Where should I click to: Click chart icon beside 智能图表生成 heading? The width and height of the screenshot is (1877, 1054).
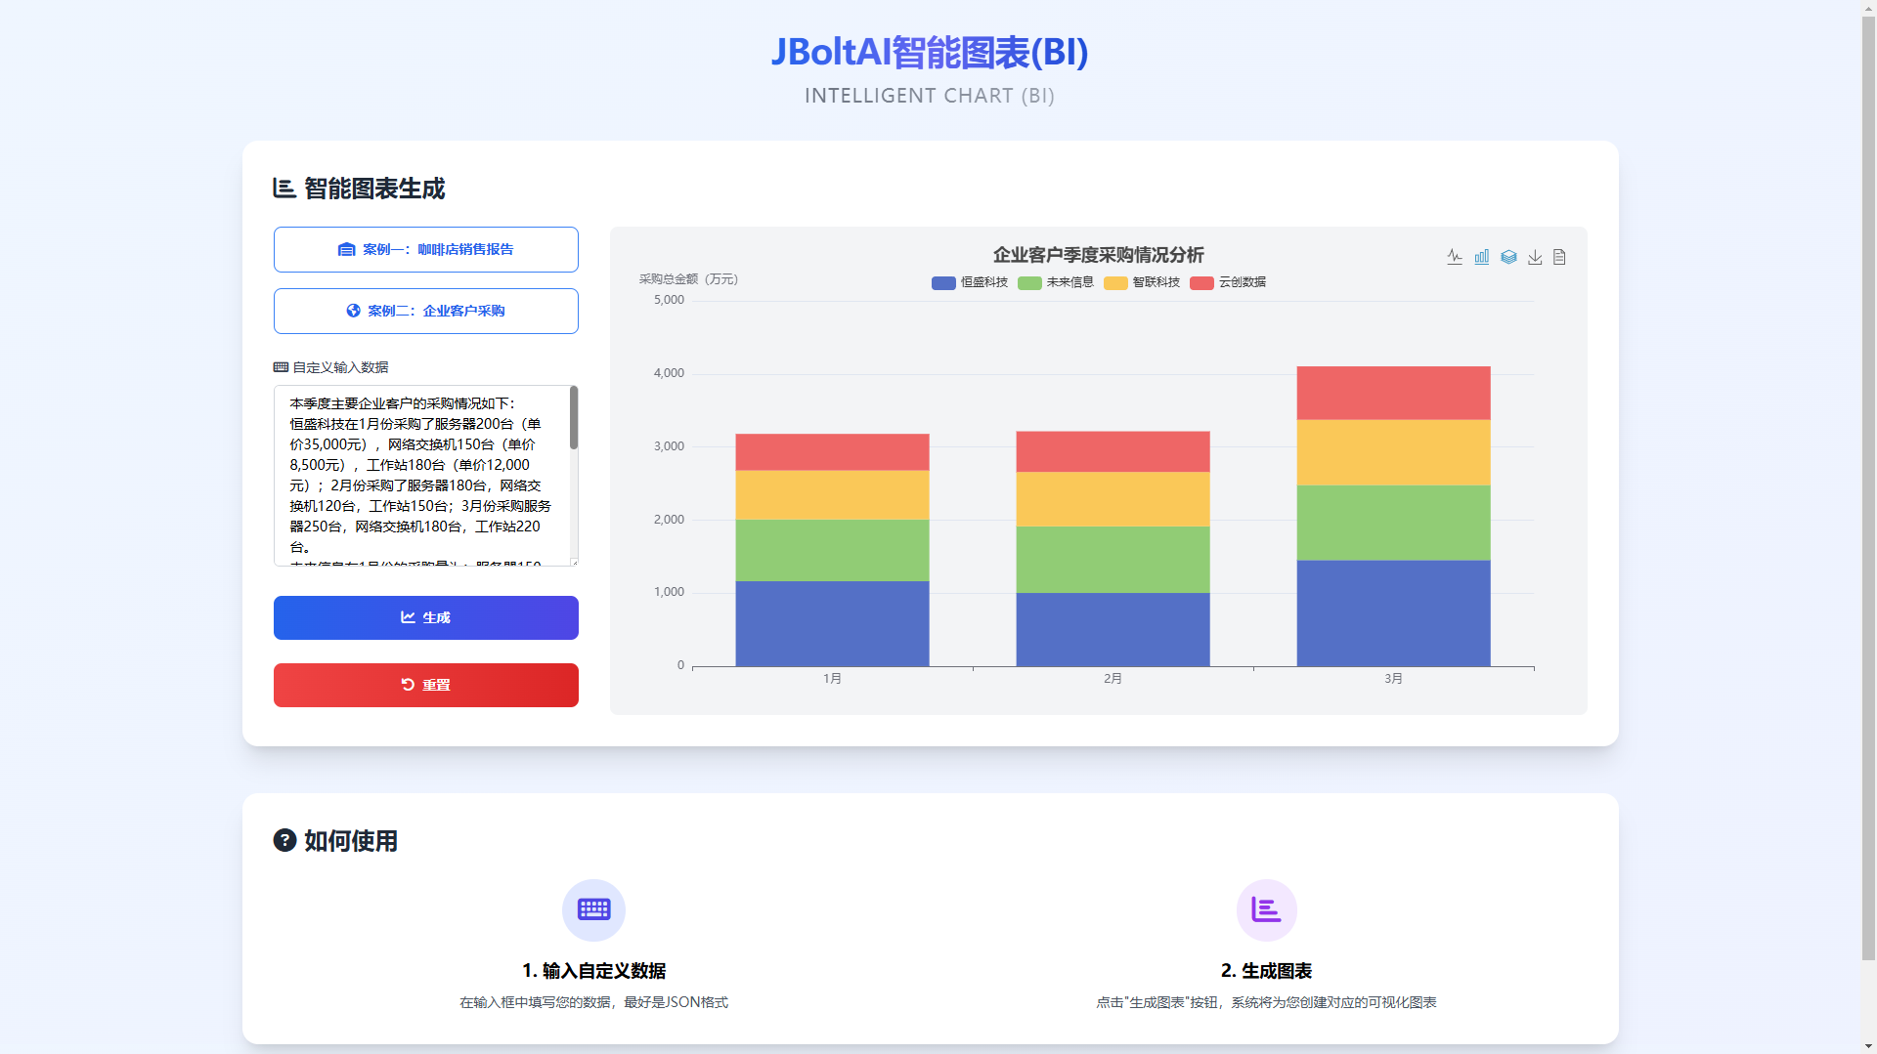click(284, 188)
